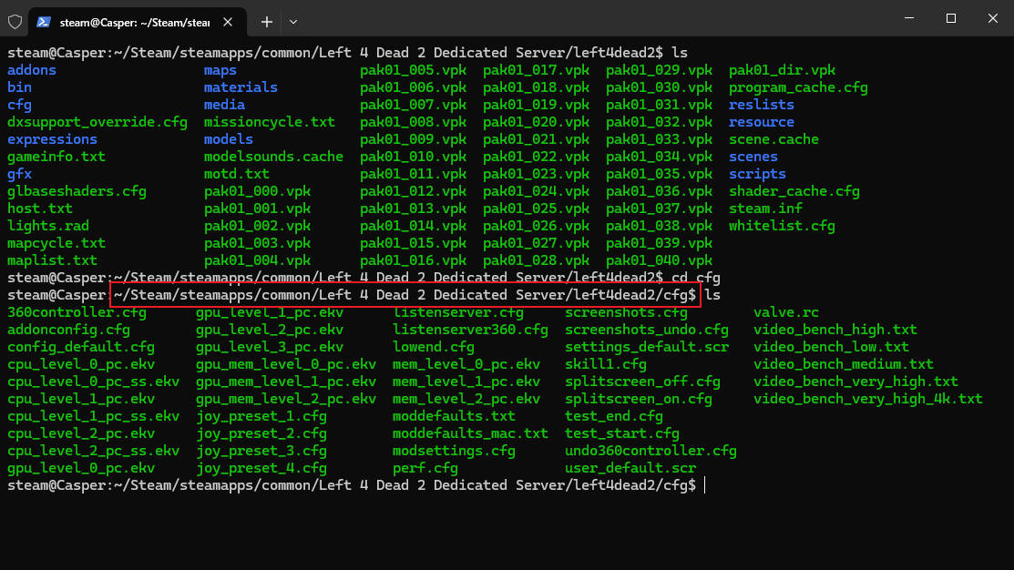Click steam.inf file name
The width and height of the screenshot is (1014, 570).
(x=765, y=209)
